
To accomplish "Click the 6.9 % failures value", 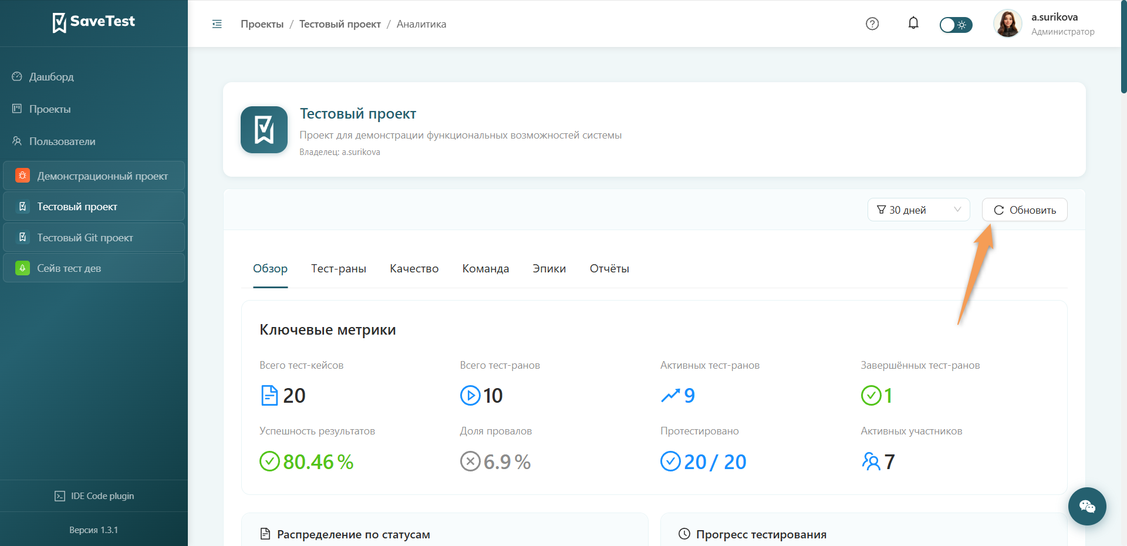I will [507, 462].
